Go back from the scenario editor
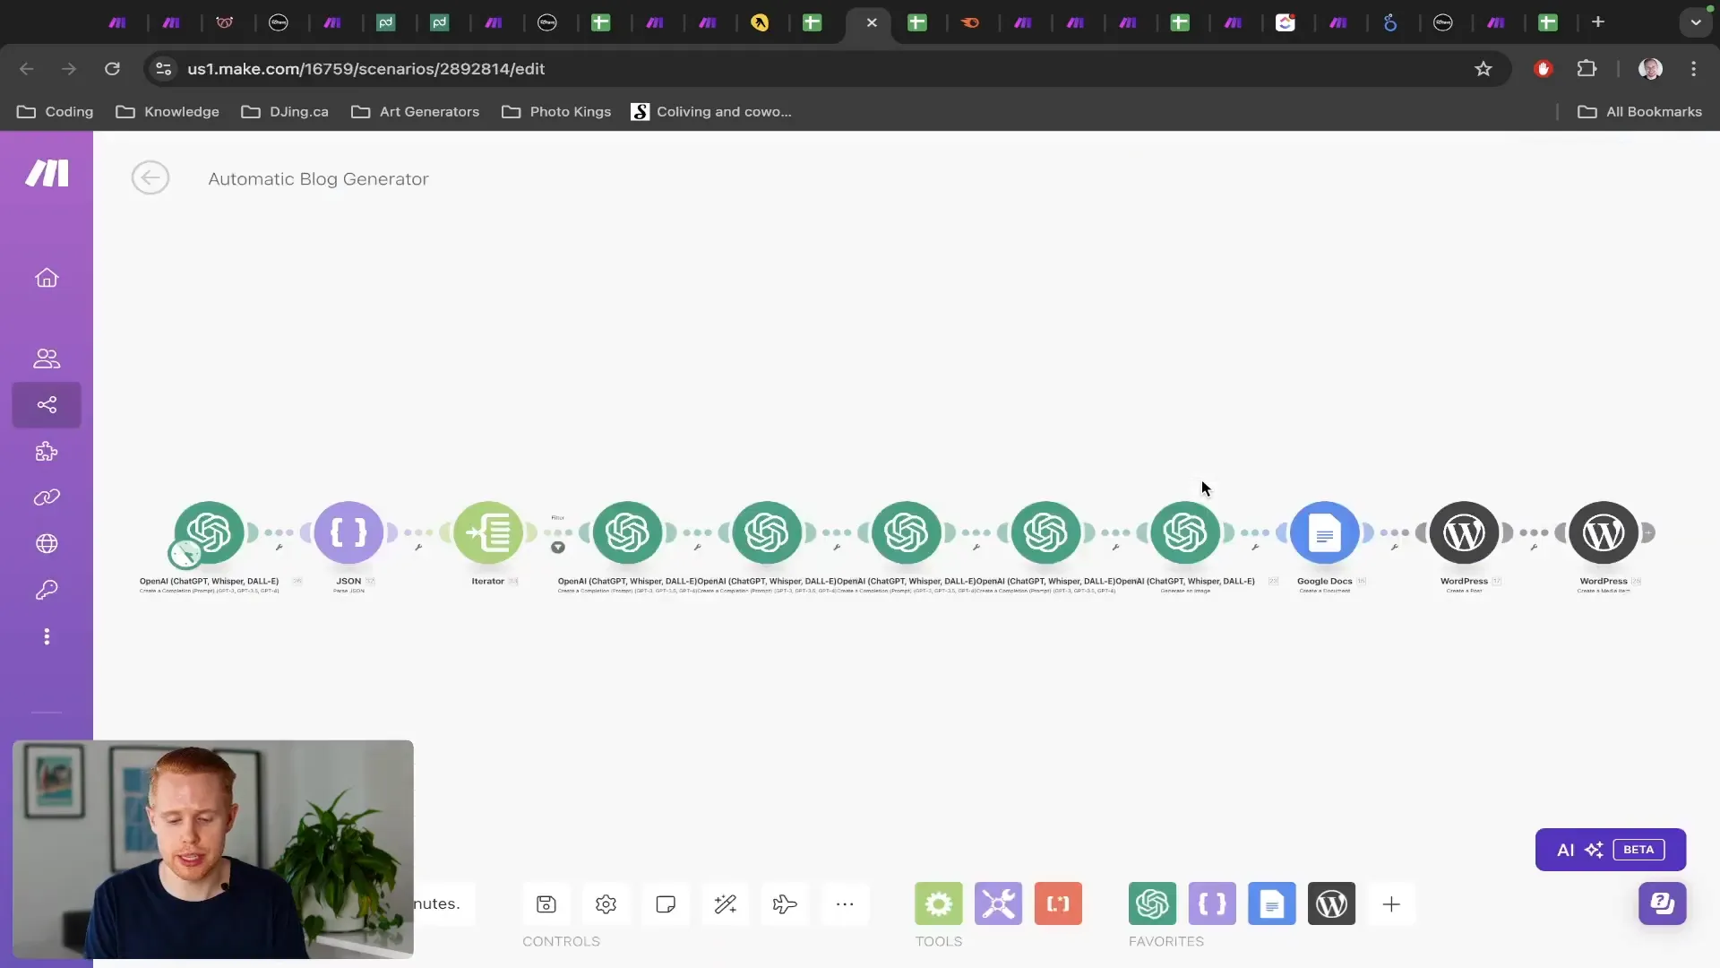 point(150,177)
